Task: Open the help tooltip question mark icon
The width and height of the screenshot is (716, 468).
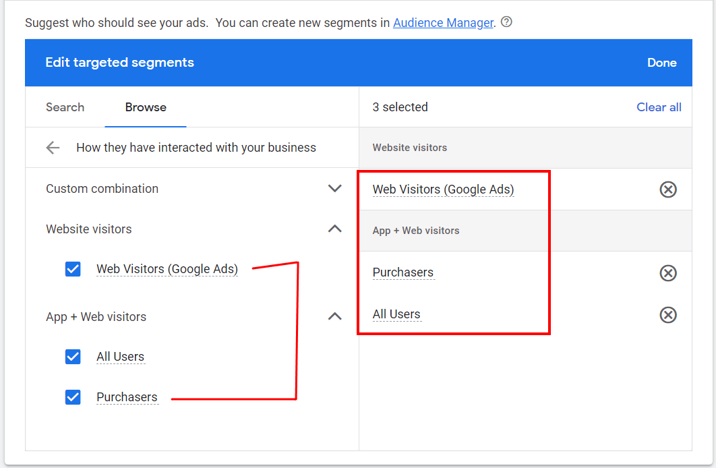Action: pyautogui.click(x=506, y=22)
